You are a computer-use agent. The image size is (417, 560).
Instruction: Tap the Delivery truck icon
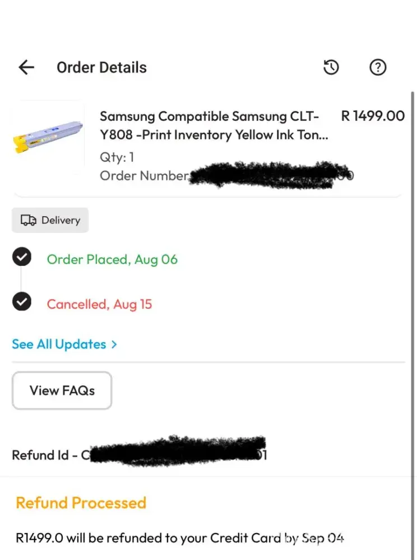click(29, 221)
